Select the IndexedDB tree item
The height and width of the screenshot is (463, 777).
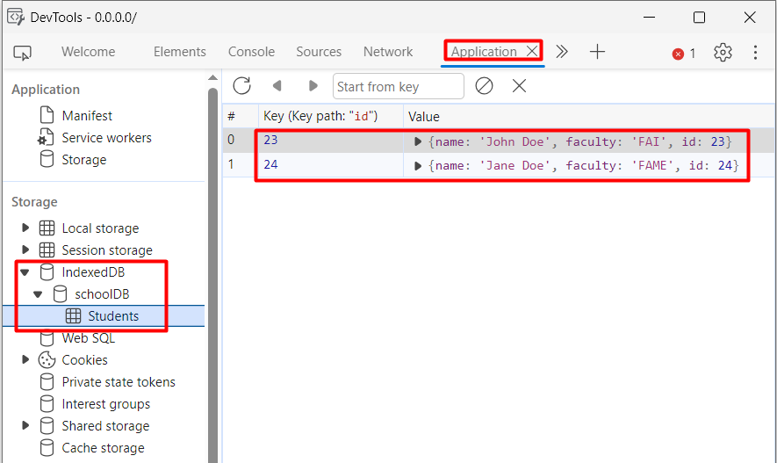tap(93, 271)
